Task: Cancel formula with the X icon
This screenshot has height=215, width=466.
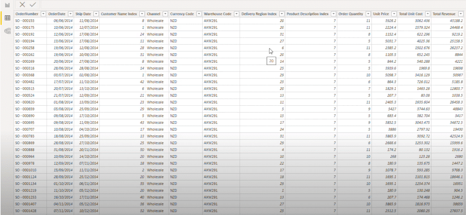Action: click(22, 5)
